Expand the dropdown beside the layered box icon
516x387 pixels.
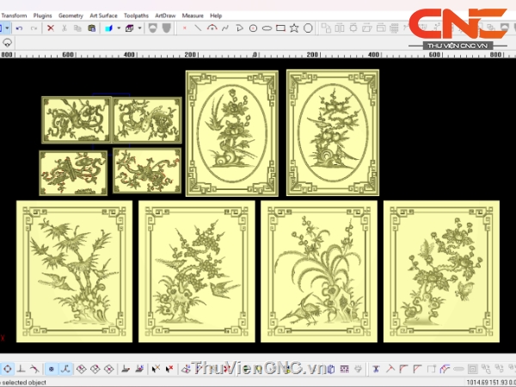pos(140,28)
